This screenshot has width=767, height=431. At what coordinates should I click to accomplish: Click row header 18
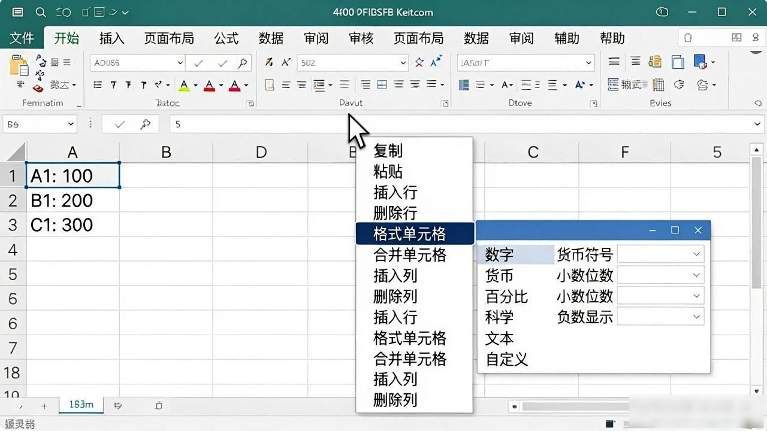point(13,372)
